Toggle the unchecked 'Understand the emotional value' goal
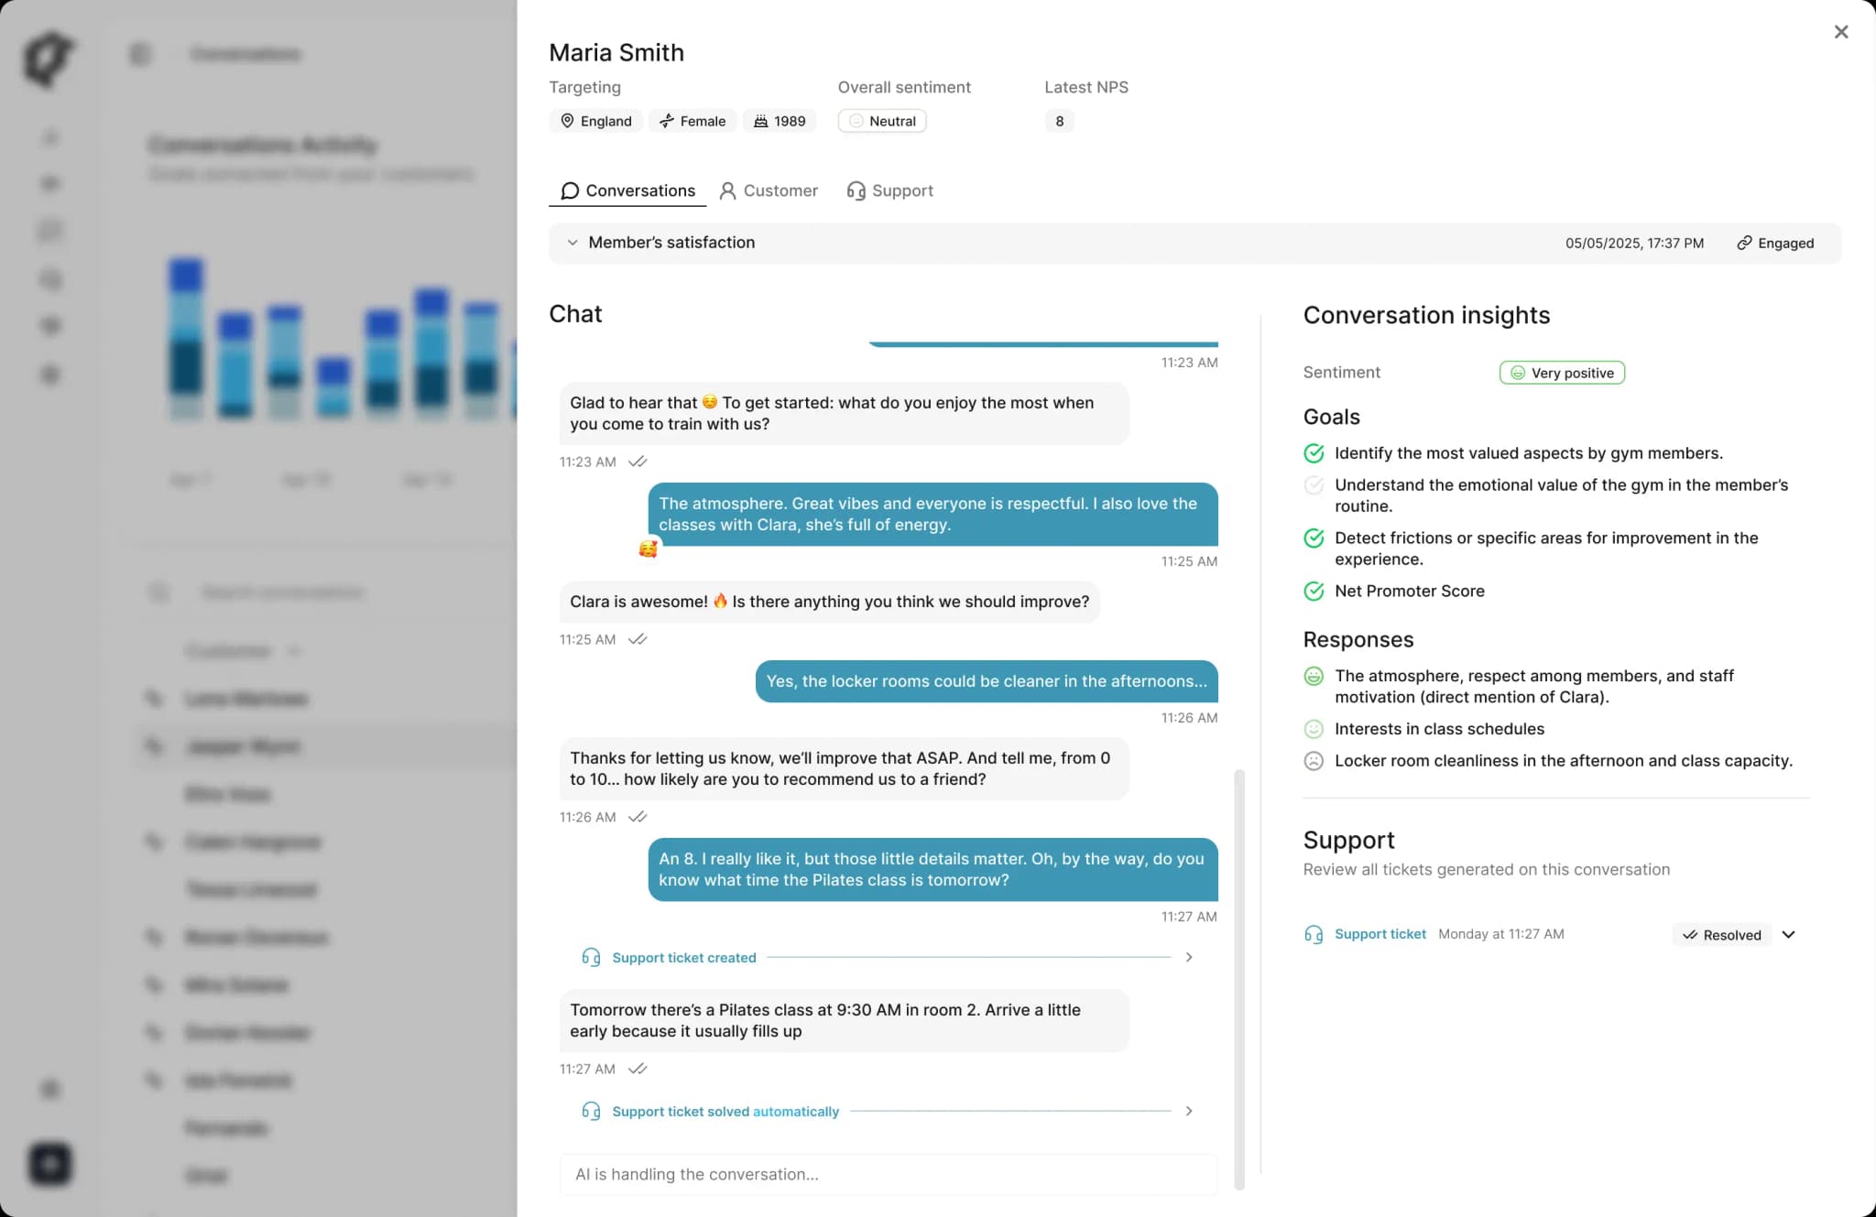This screenshot has width=1876, height=1217. (x=1314, y=485)
